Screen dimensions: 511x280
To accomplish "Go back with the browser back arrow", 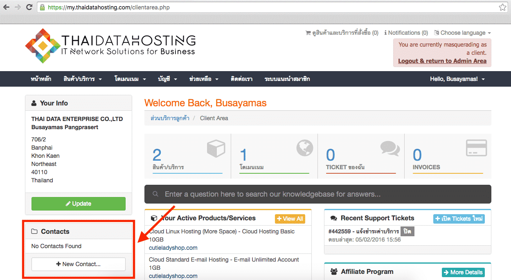I will [6, 7].
